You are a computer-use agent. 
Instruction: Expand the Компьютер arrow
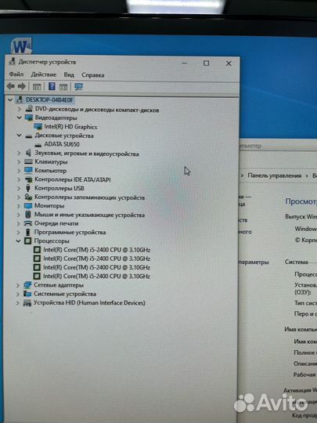pos(19,171)
